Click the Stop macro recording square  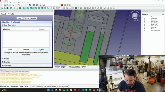tap(65, 5)
